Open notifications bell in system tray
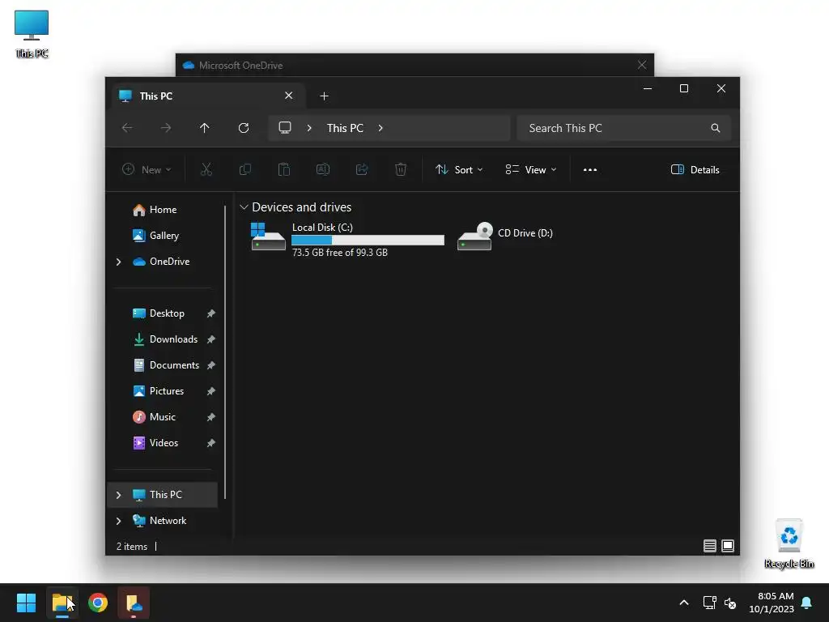 coord(807,603)
